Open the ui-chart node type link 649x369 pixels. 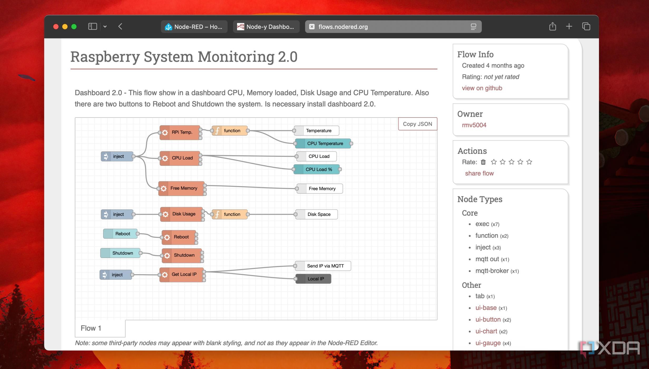pyautogui.click(x=486, y=331)
